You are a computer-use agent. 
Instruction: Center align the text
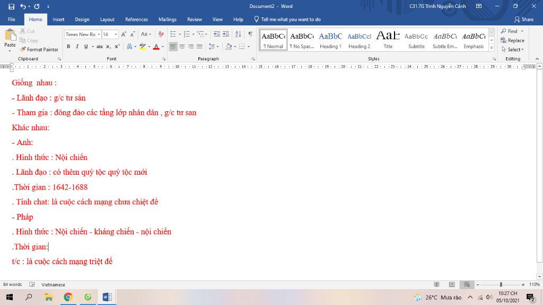coord(182,47)
